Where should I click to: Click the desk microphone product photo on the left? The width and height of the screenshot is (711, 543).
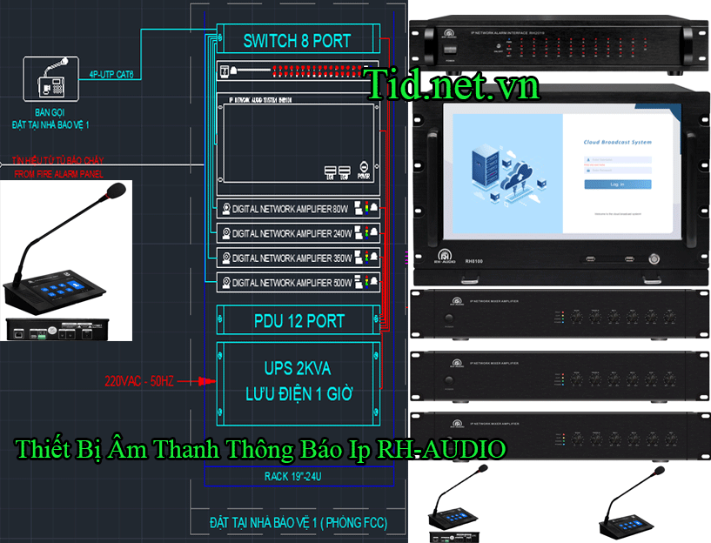click(66, 261)
